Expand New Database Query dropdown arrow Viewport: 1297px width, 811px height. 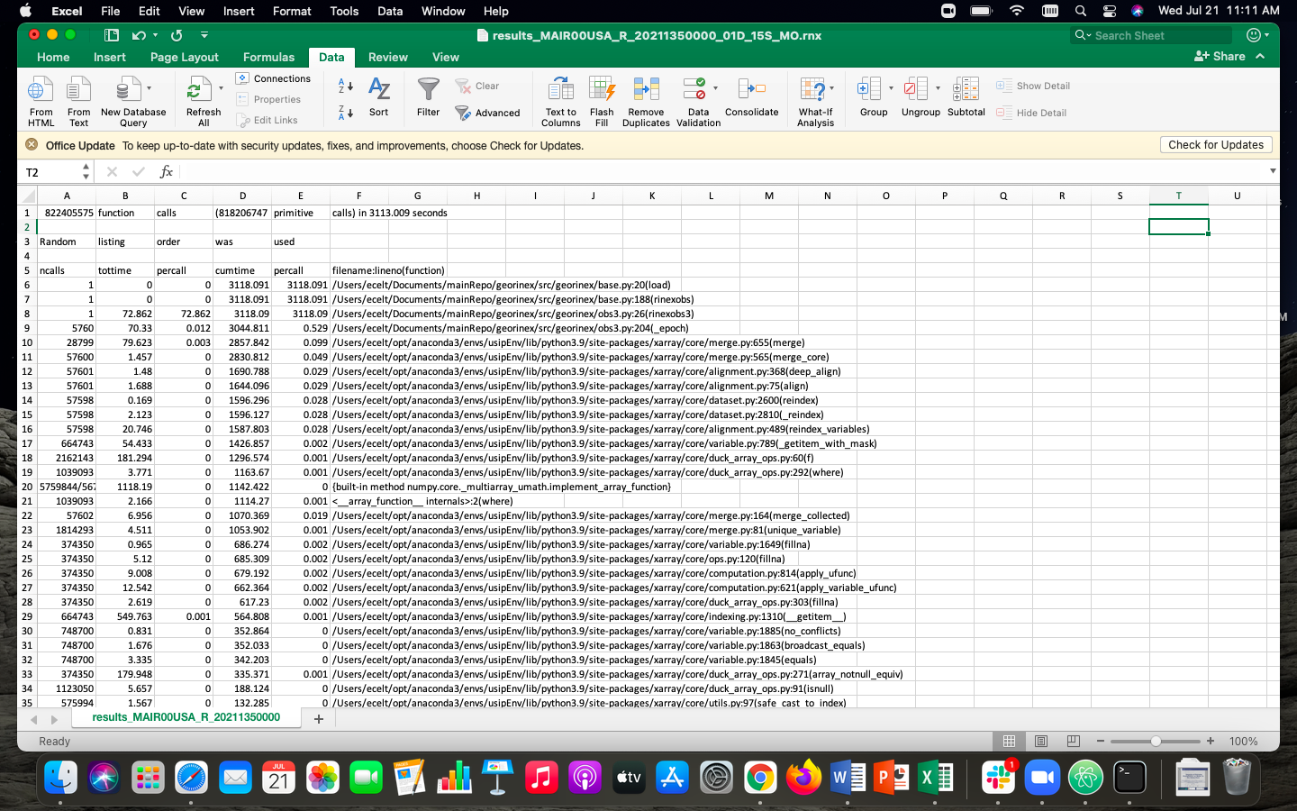coord(149,88)
